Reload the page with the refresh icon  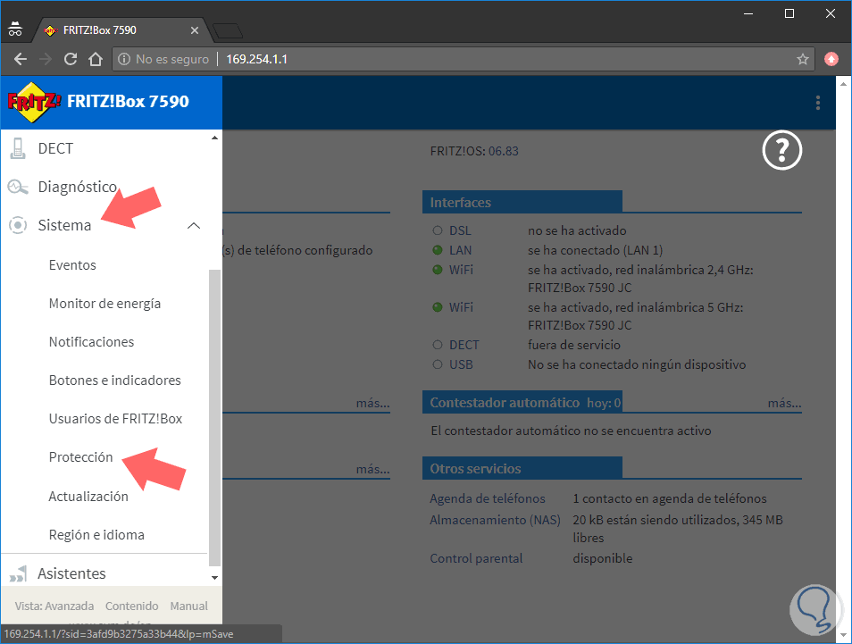71,59
